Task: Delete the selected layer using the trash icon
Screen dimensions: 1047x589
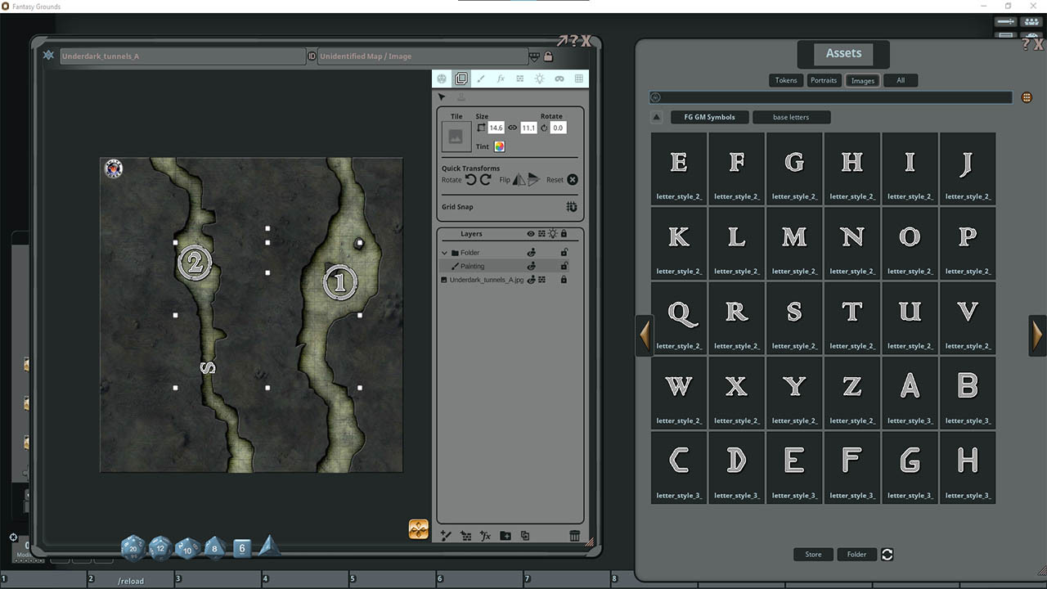Action: click(x=573, y=536)
